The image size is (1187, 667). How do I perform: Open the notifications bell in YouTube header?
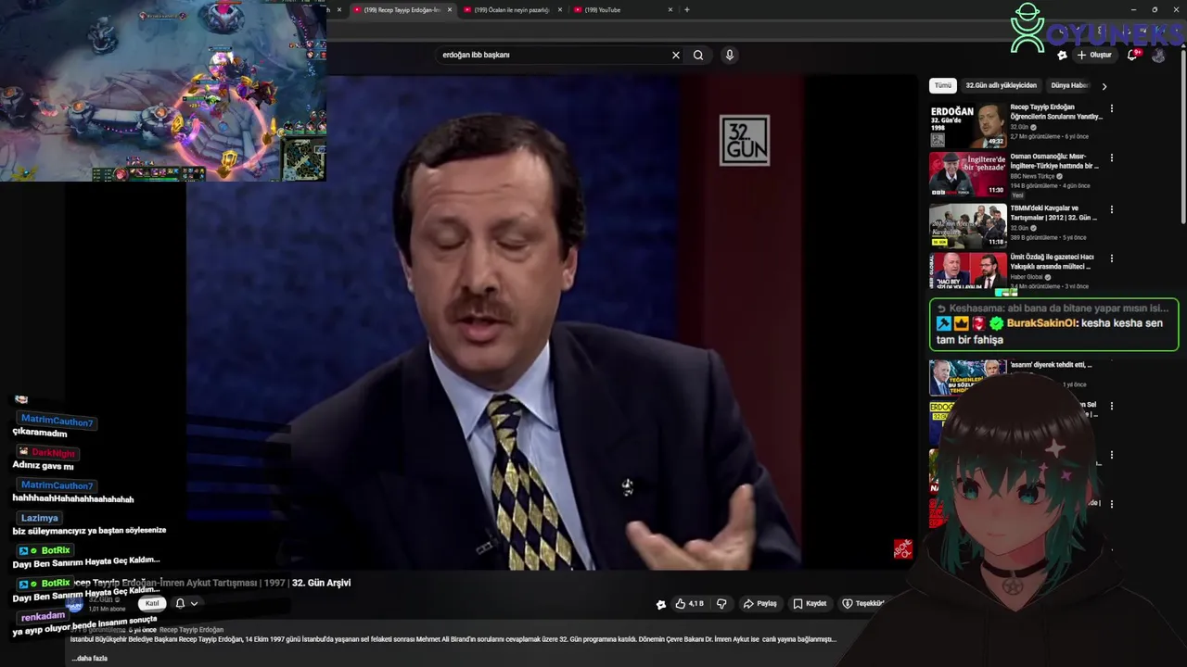pyautogui.click(x=1132, y=55)
